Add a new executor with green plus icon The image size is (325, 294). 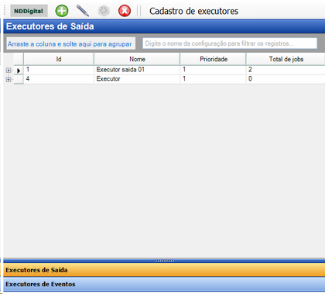tap(62, 11)
